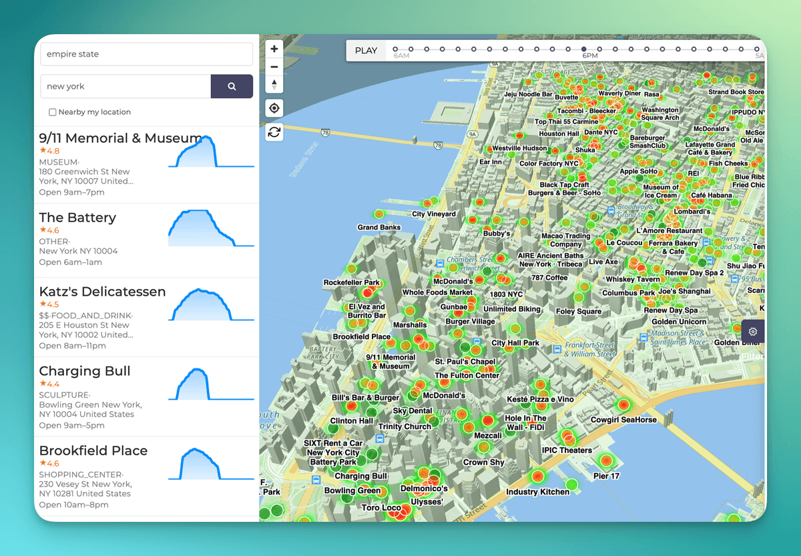Screen dimensions: 801x556
Task: Reset map bearing with compass button
Action: [x=274, y=84]
